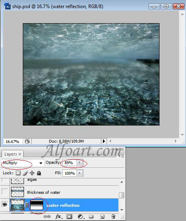Click the link layers icon
This screenshot has height=221, width=186.
(47, 217)
